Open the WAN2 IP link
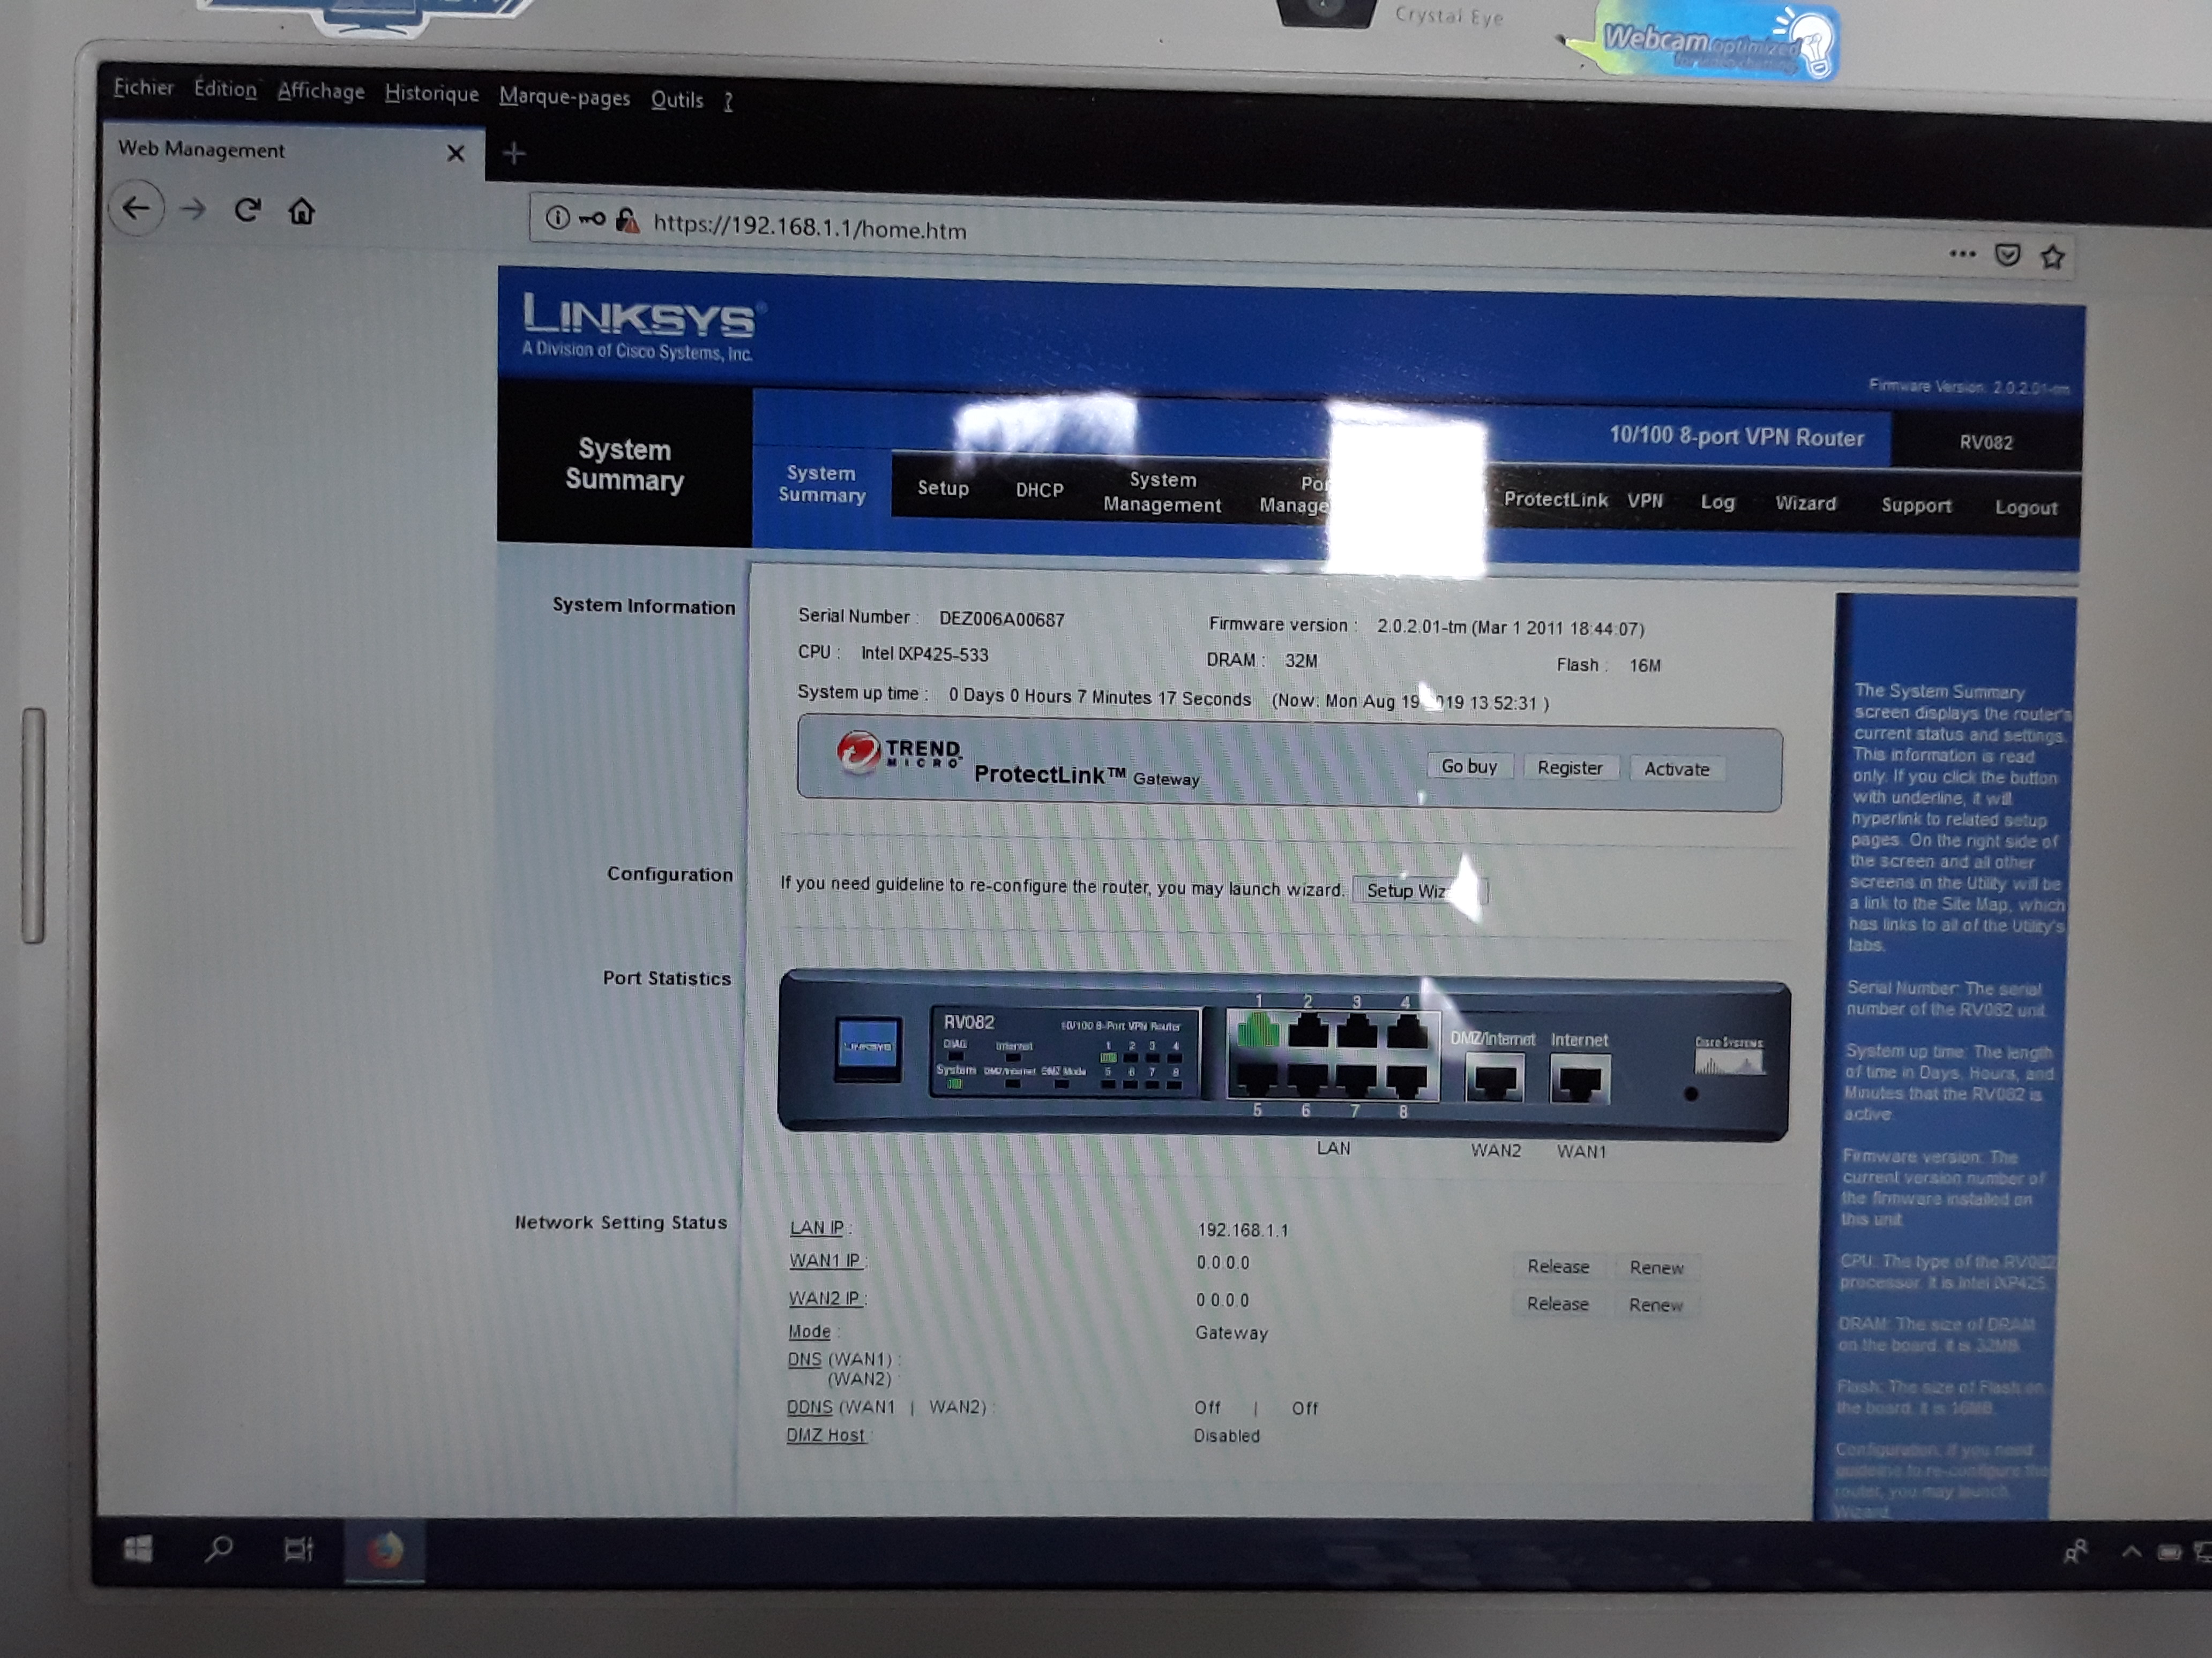Image resolution: width=2212 pixels, height=1658 pixels. pyautogui.click(x=824, y=1298)
